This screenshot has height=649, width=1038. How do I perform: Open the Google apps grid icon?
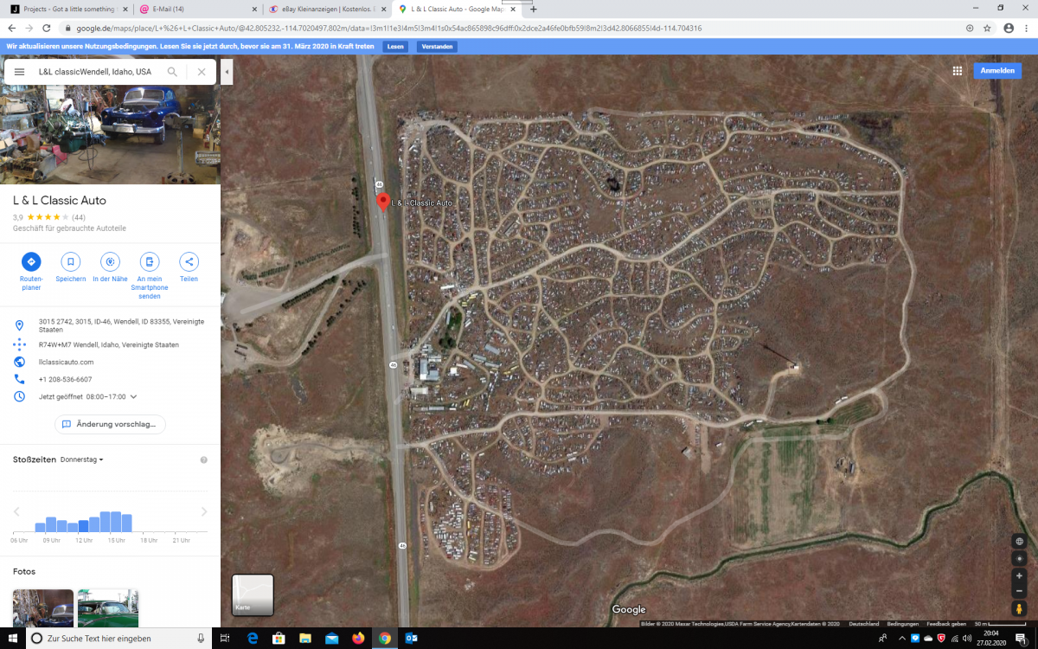[x=958, y=71]
